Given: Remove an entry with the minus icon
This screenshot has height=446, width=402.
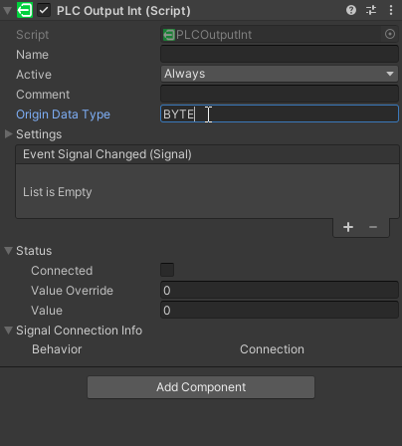Looking at the screenshot, I should click(x=373, y=227).
